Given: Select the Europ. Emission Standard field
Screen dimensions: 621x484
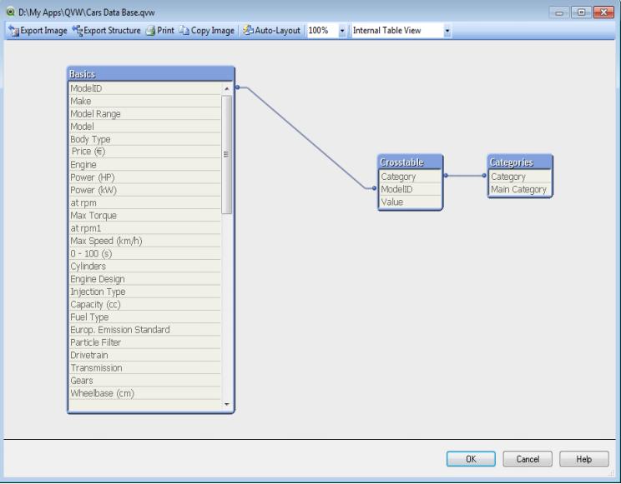Looking at the screenshot, I should pos(145,329).
